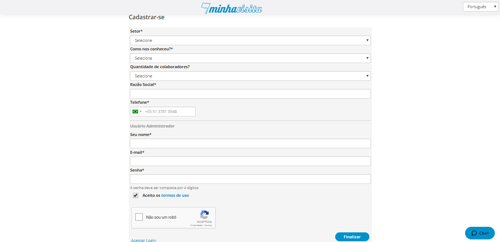
Task: Toggle the terms of use acceptance checkbox
Action: pos(135,196)
